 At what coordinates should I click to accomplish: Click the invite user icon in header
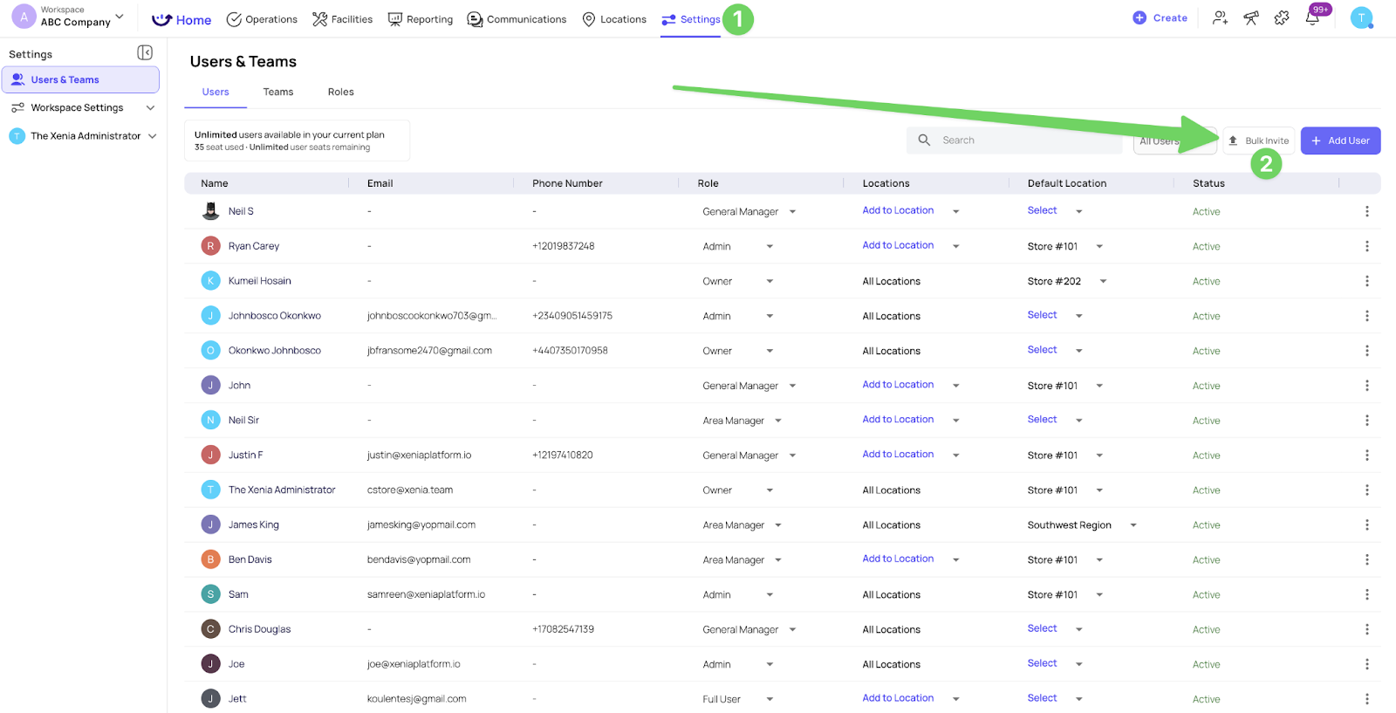[1220, 18]
